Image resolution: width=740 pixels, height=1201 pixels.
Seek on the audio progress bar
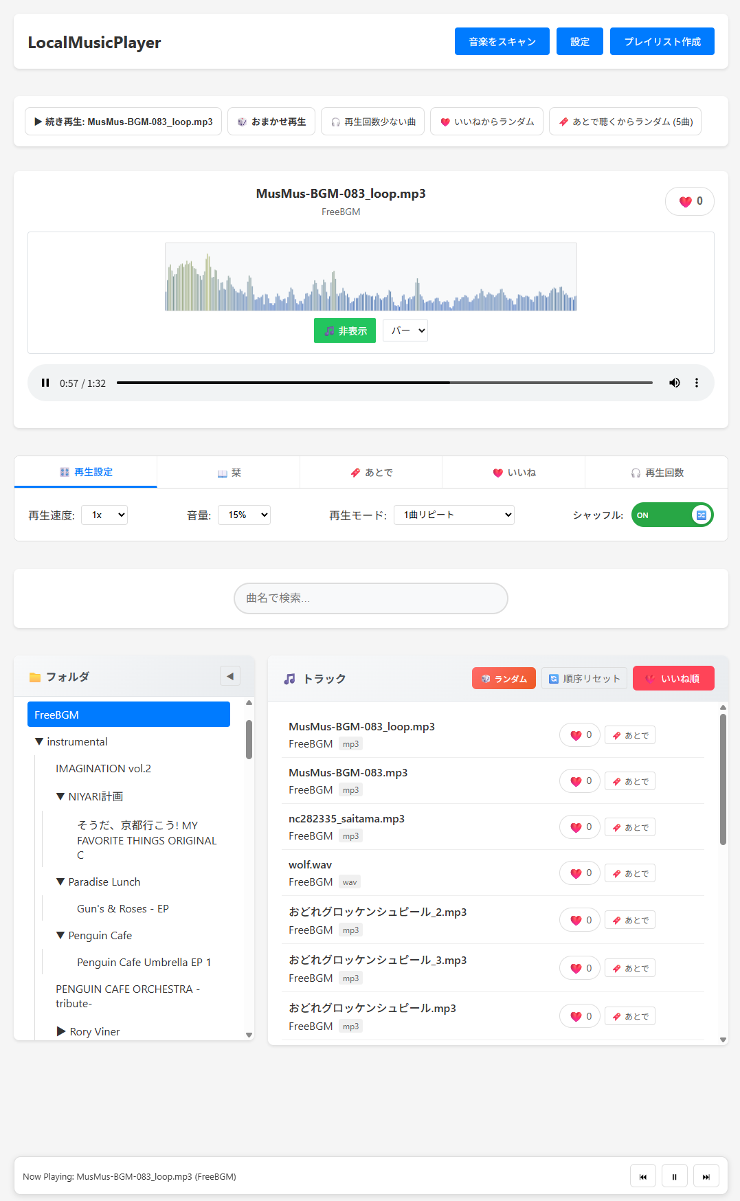(385, 383)
